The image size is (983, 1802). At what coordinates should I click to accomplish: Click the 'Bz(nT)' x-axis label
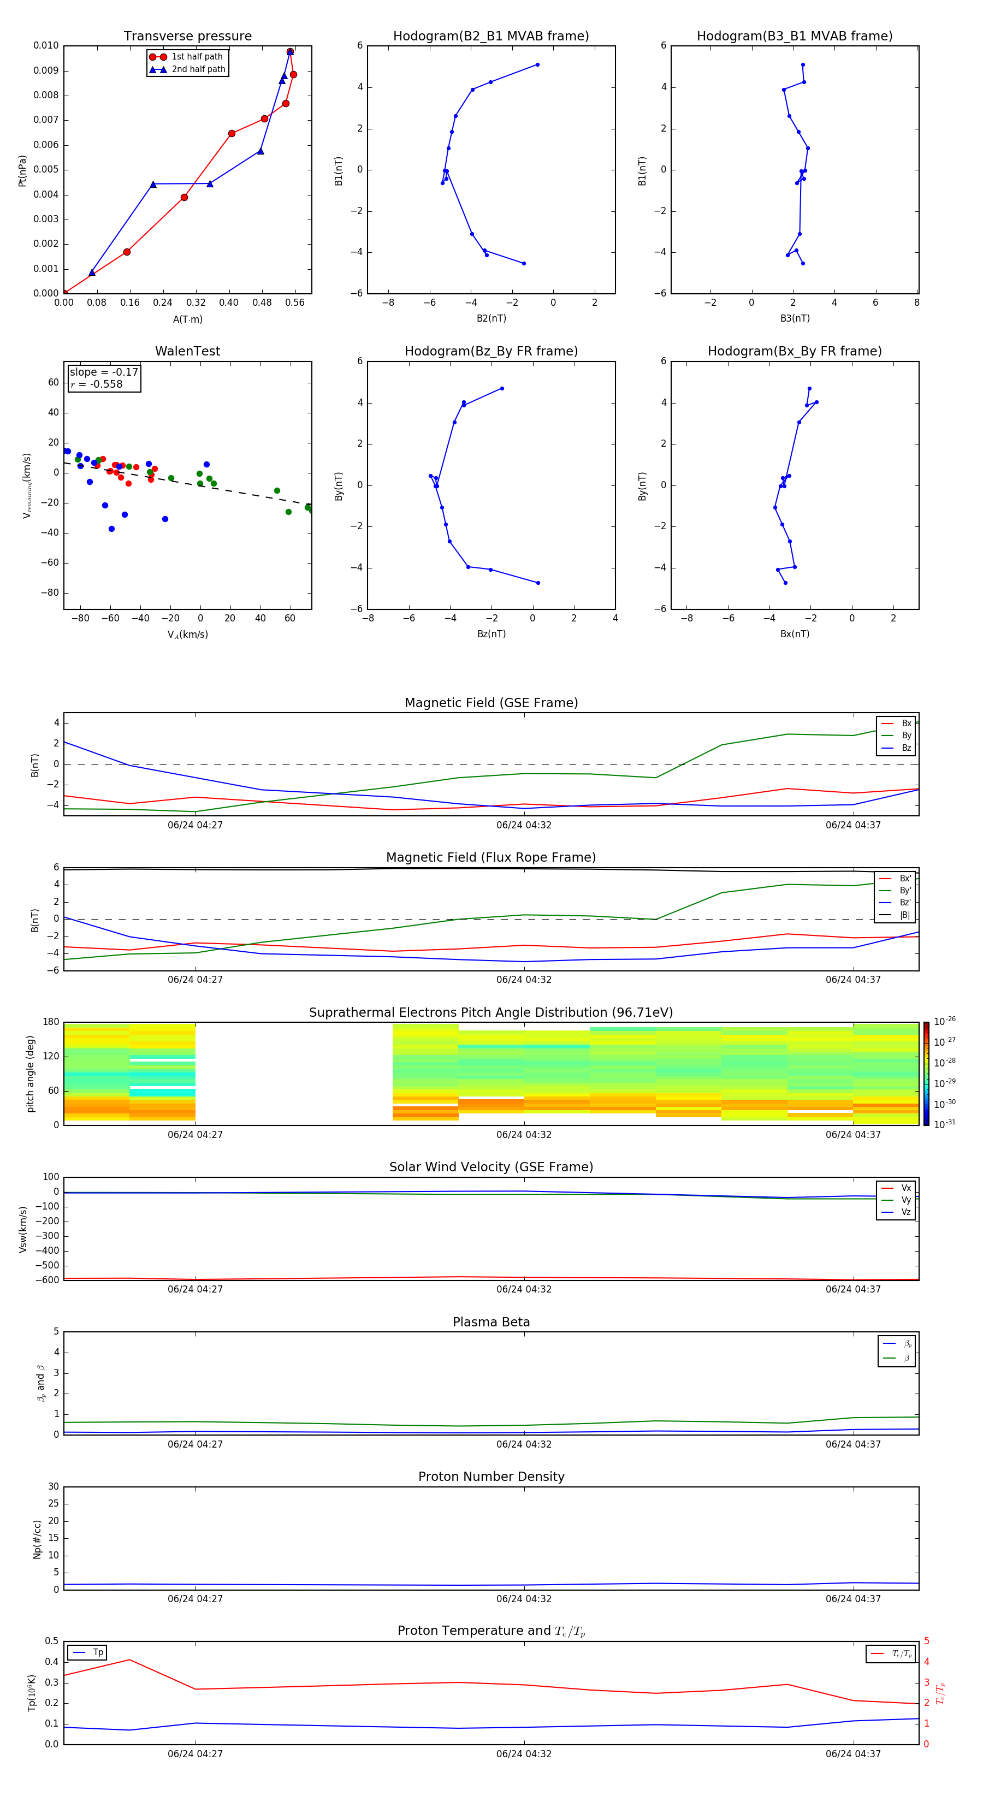tap(491, 634)
